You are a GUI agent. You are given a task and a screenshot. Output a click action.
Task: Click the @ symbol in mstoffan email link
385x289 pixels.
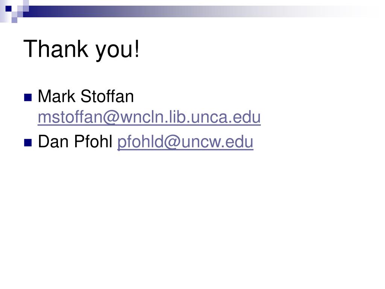pos(111,118)
